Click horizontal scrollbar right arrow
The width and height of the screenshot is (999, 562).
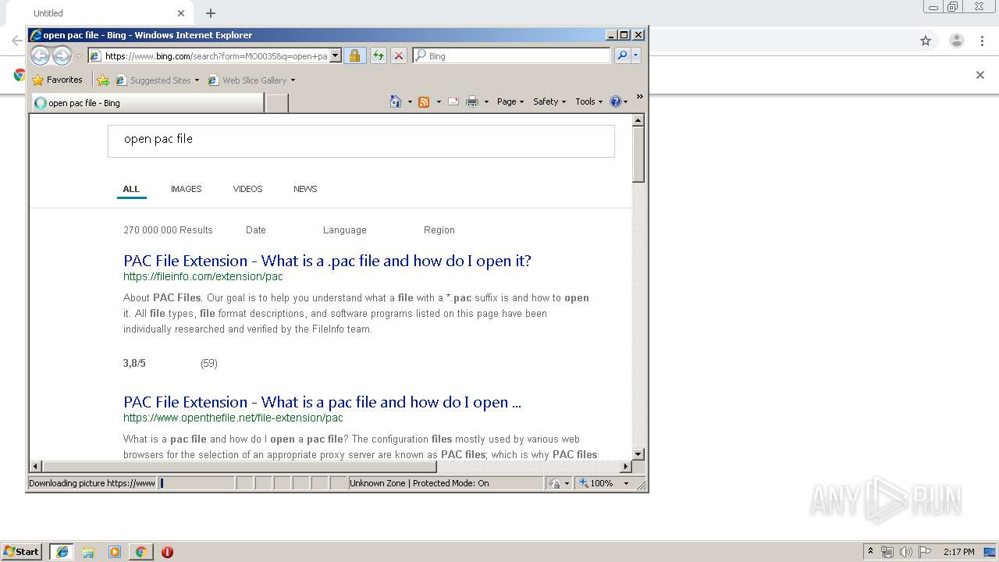coord(625,466)
